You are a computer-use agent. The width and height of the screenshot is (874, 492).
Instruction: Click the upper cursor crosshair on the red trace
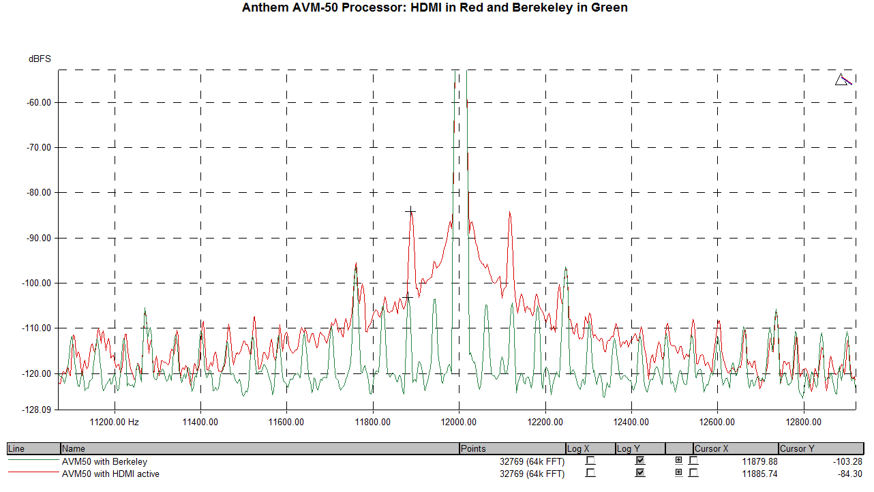pos(410,211)
